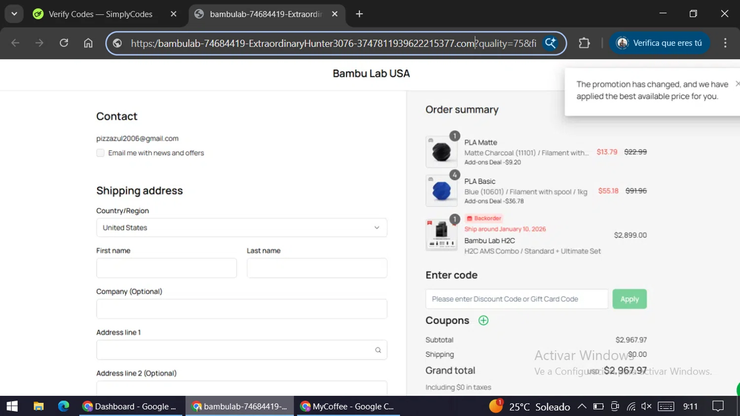
Task: Click the muted volume tray icon
Action: tap(646, 406)
